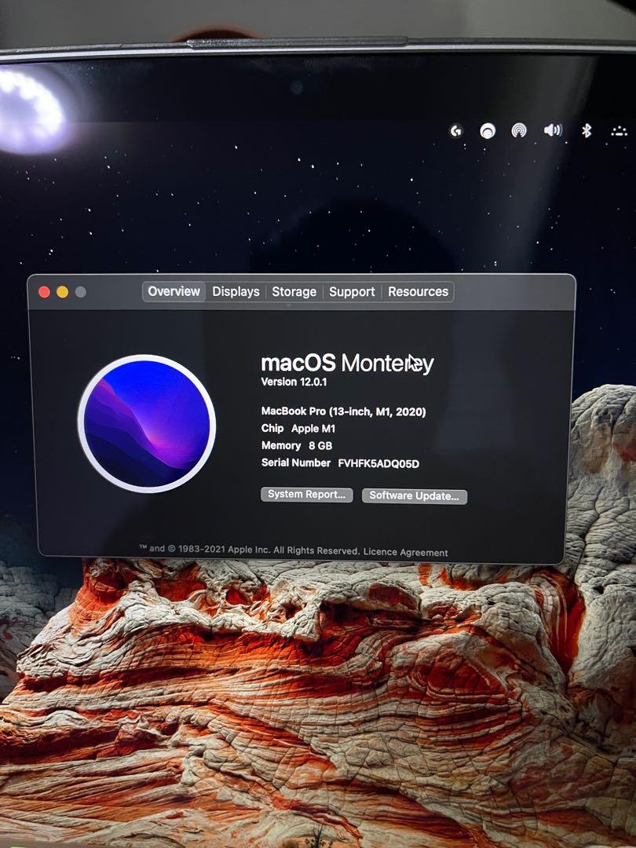Minimize the About This Mac window
Screen dimensions: 636x848
(62, 290)
